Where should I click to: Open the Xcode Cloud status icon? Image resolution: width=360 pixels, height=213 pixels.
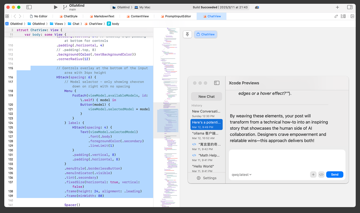(x=257, y=7)
